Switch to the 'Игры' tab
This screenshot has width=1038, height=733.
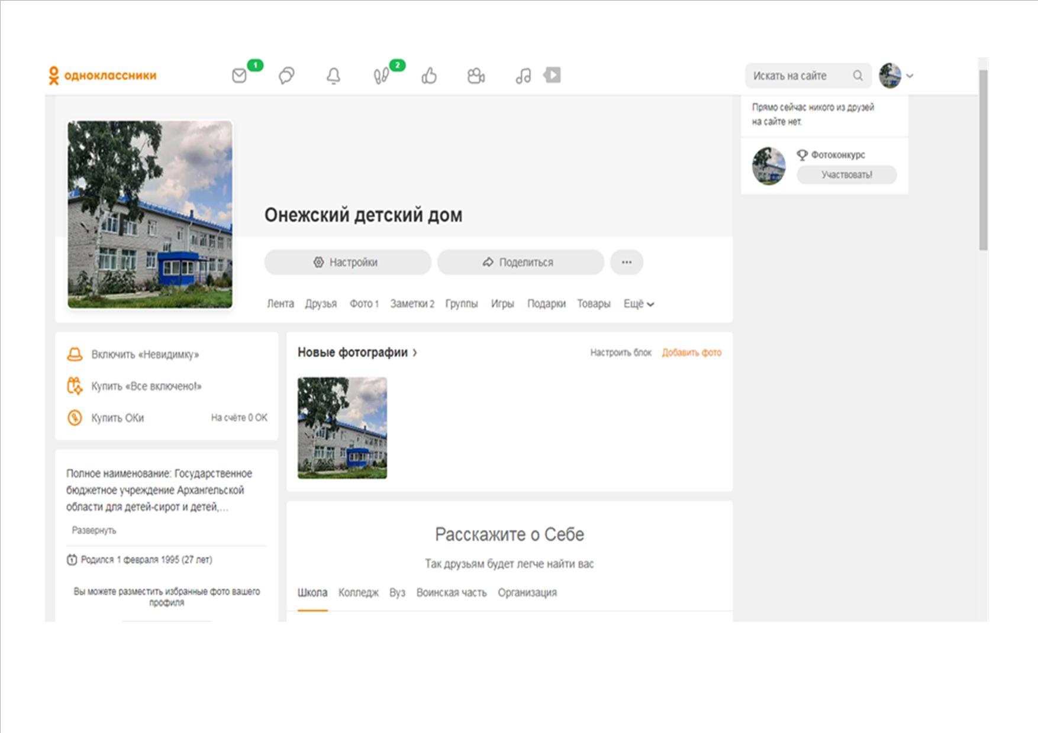click(502, 304)
